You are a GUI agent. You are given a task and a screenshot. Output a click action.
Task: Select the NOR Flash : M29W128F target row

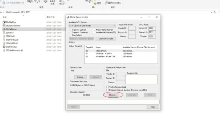[121, 56]
